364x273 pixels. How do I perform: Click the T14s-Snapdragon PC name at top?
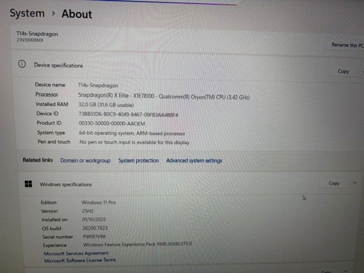tap(37, 34)
